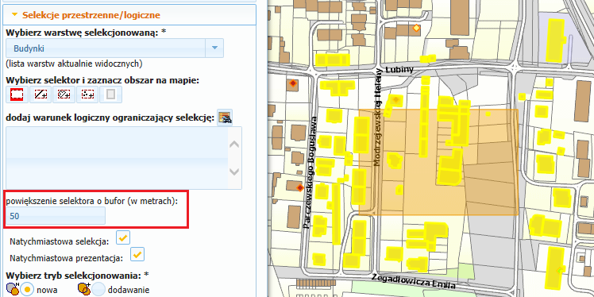Screen dimensions: 594x297
Task: Pick the polygon selector tool
Action: click(64, 94)
